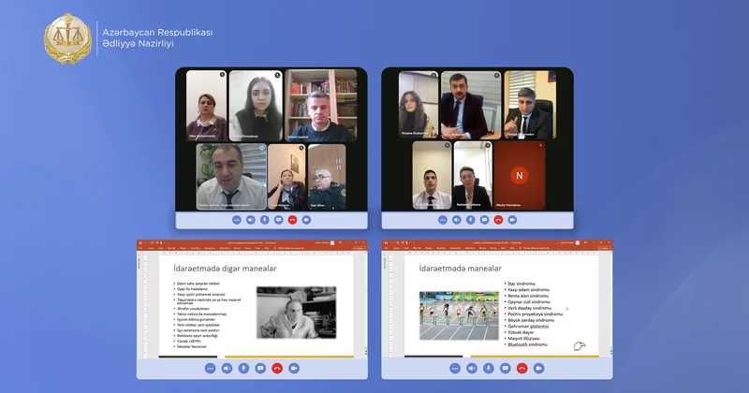Open more options in the top-left meeting window
Screen dimensions: 749x393
coord(236,220)
